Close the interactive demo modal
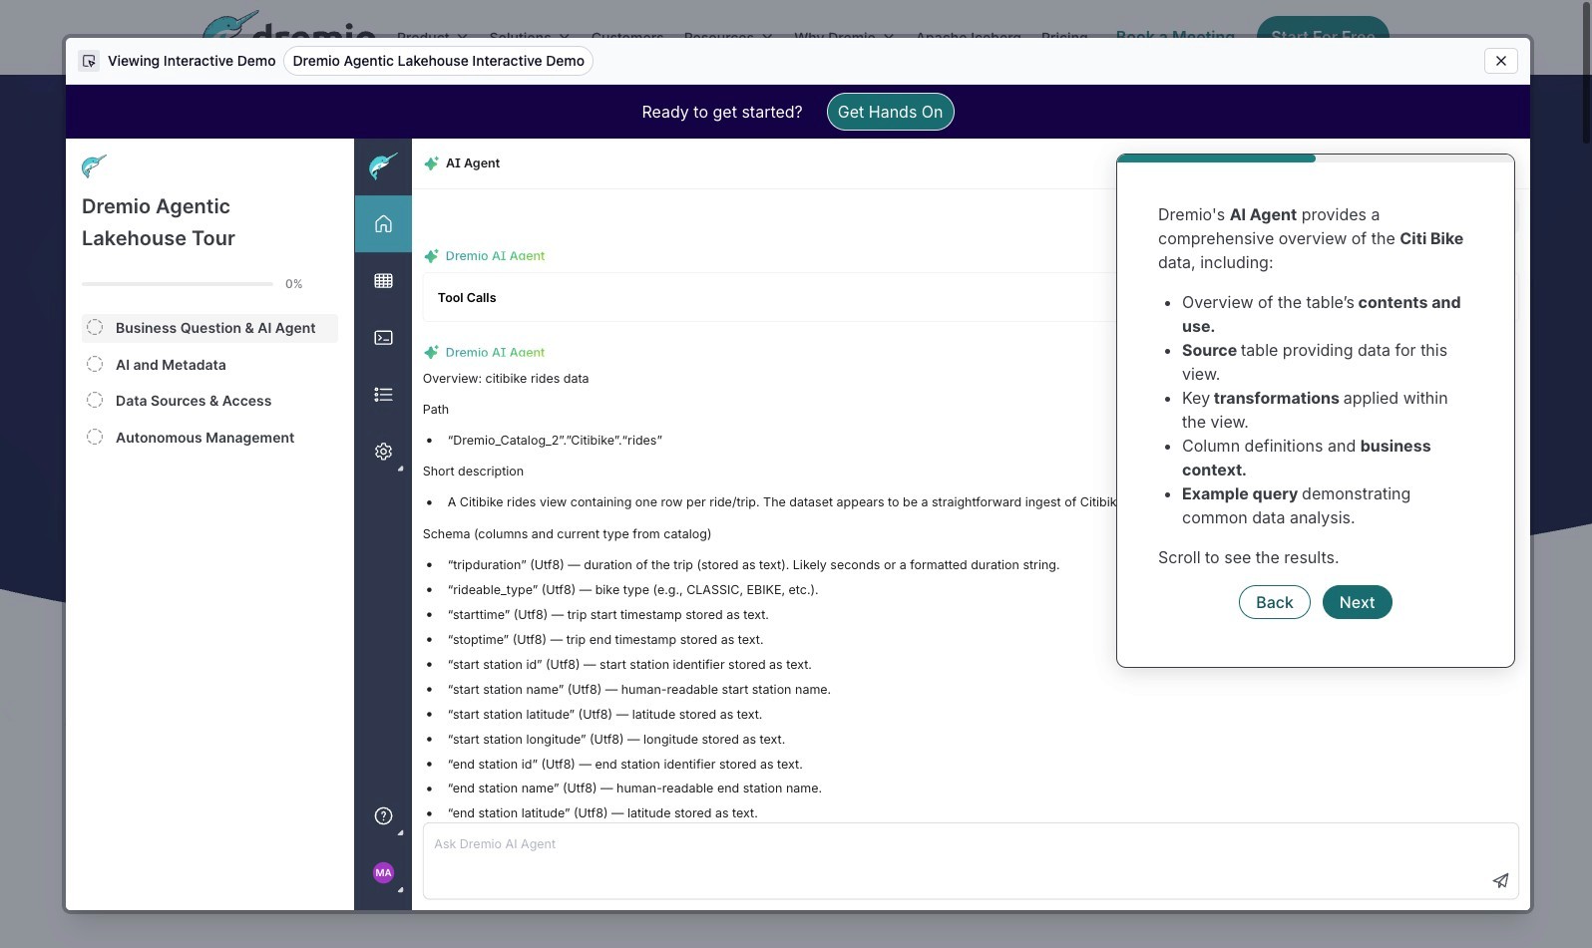The image size is (1592, 948). pos(1501,61)
